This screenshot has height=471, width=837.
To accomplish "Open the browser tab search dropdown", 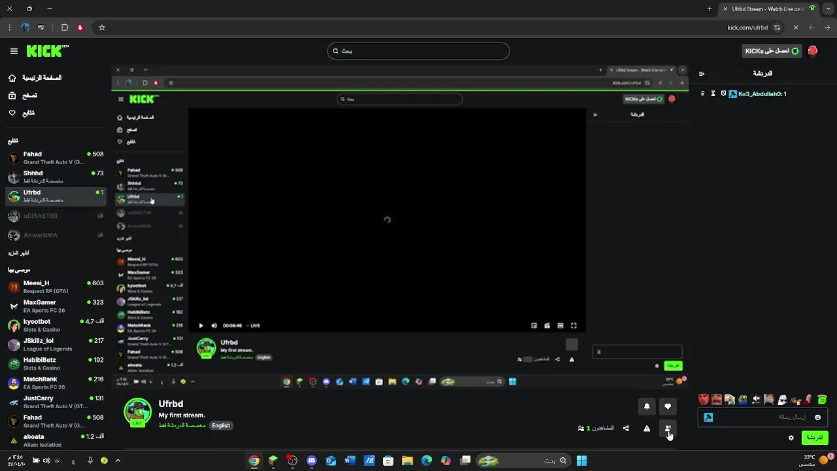I will [828, 9].
